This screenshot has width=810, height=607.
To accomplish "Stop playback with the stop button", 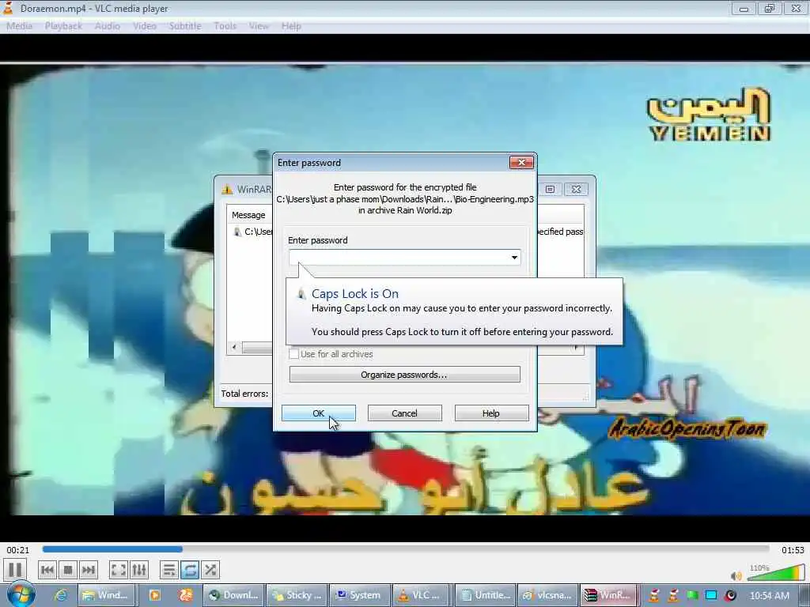I will [68, 571].
